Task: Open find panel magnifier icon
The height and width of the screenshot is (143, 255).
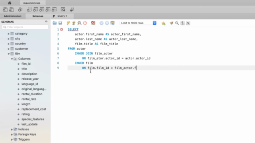Action: [177, 23]
